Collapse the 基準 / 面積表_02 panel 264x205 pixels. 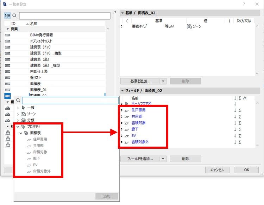pos(122,13)
